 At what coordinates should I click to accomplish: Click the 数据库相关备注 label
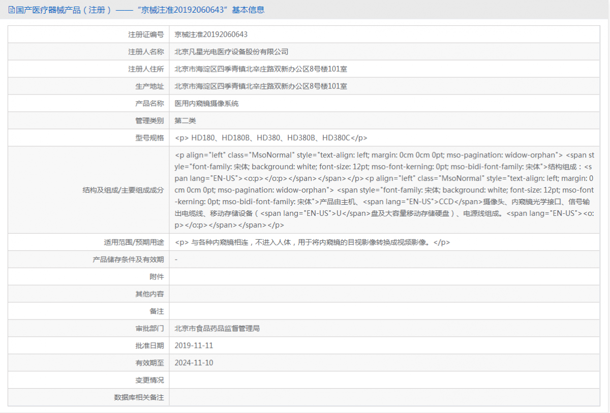[139, 398]
